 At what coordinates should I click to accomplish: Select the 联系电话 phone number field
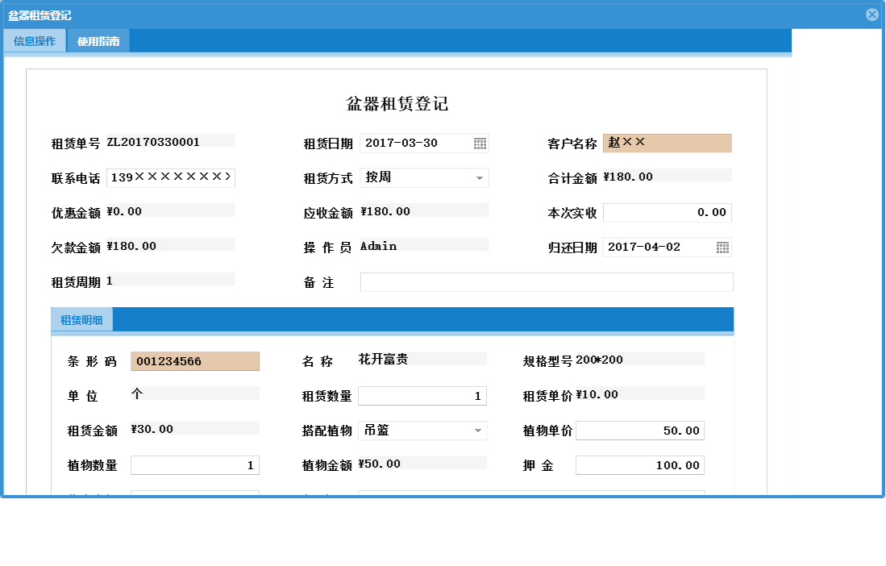point(170,177)
